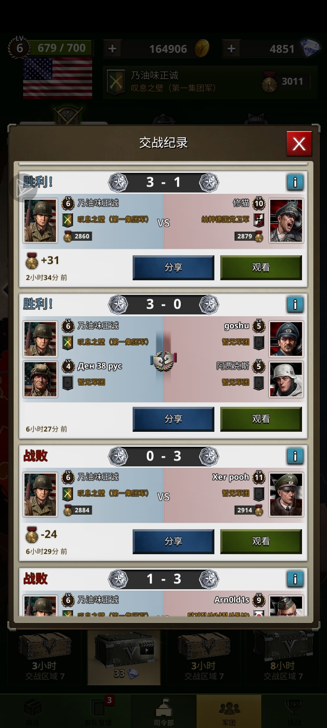Watch replay of the 3-0 victory
This screenshot has width=327, height=728.
261,419
